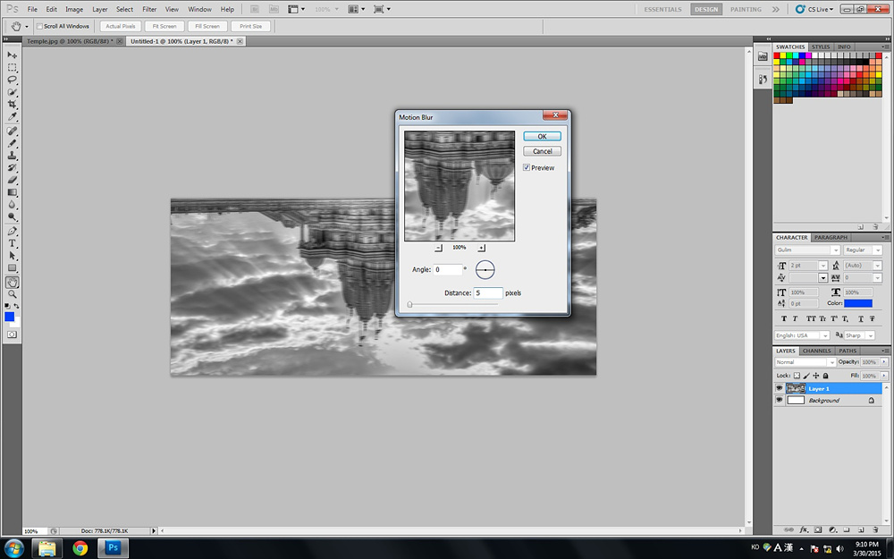
Task: Select the Move tool
Action: 13,55
